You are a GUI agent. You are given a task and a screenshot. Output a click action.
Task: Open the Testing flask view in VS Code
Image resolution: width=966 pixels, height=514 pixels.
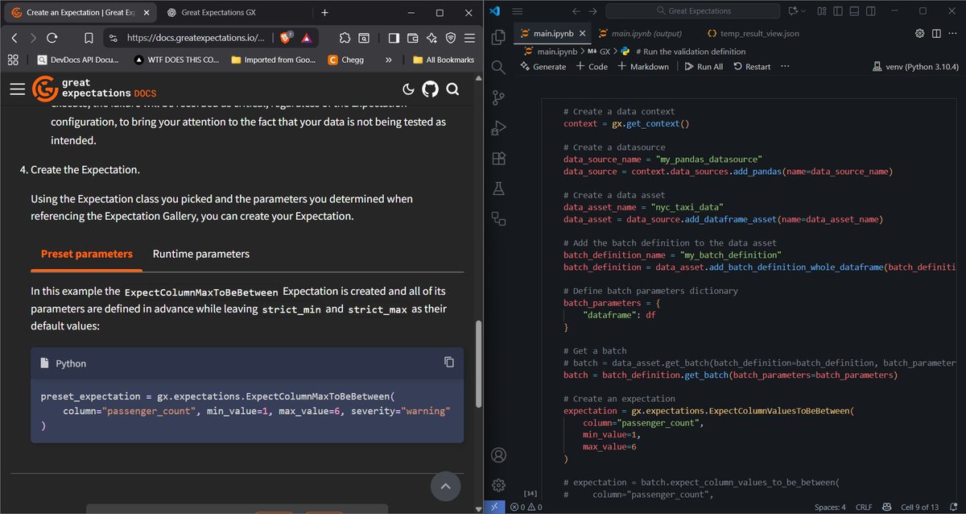[498, 189]
